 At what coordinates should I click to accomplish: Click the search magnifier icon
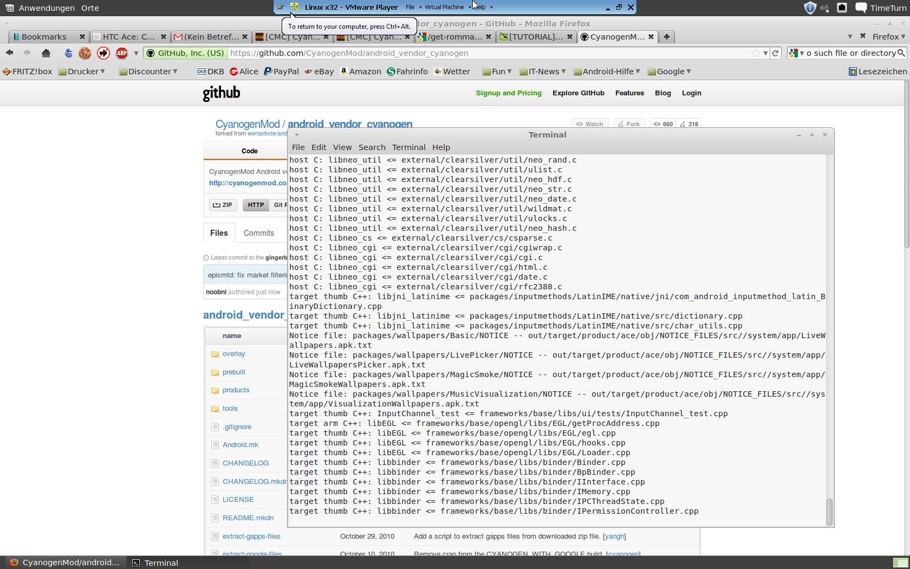[901, 53]
